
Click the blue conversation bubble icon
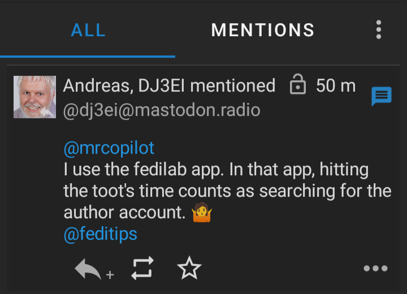(381, 97)
